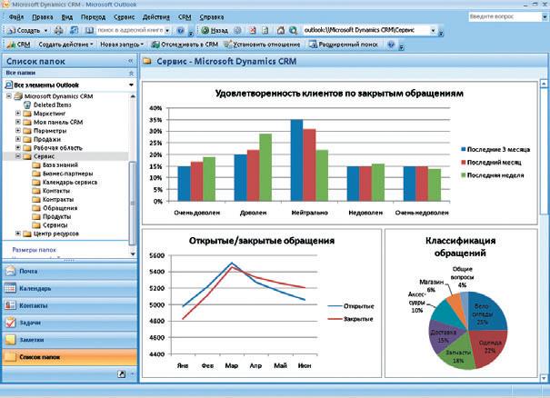Collapse the Microsoft Dynamics CRM root node
Image resolution: width=550 pixels, height=398 pixels.
[x=9, y=96]
